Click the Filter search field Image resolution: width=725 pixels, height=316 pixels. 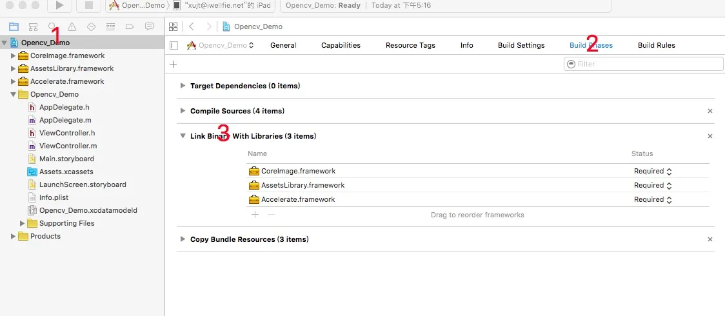[x=644, y=64]
